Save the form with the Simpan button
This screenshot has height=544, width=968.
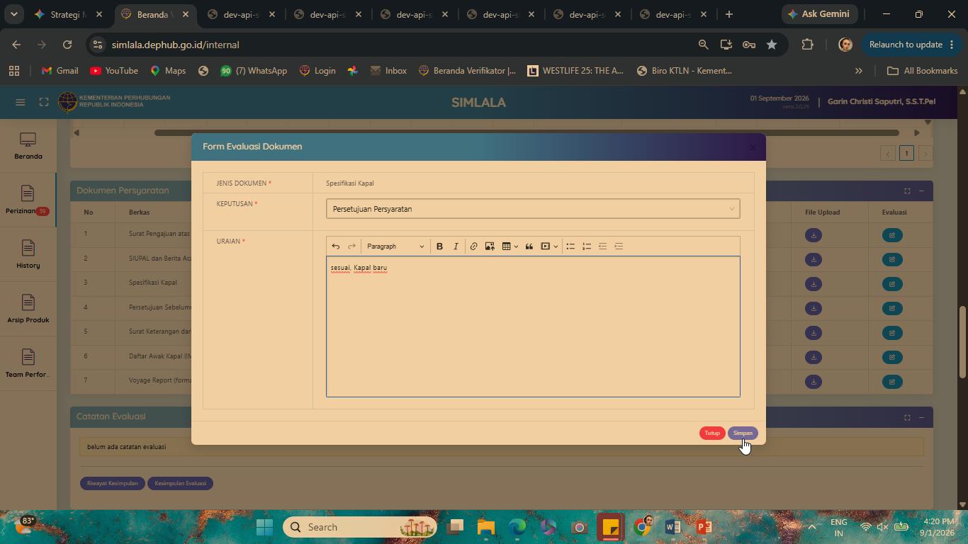743,433
